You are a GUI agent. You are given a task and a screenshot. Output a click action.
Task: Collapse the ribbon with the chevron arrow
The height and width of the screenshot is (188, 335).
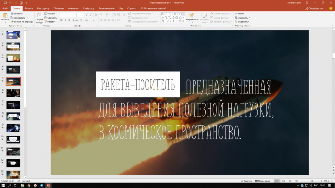coord(332,26)
